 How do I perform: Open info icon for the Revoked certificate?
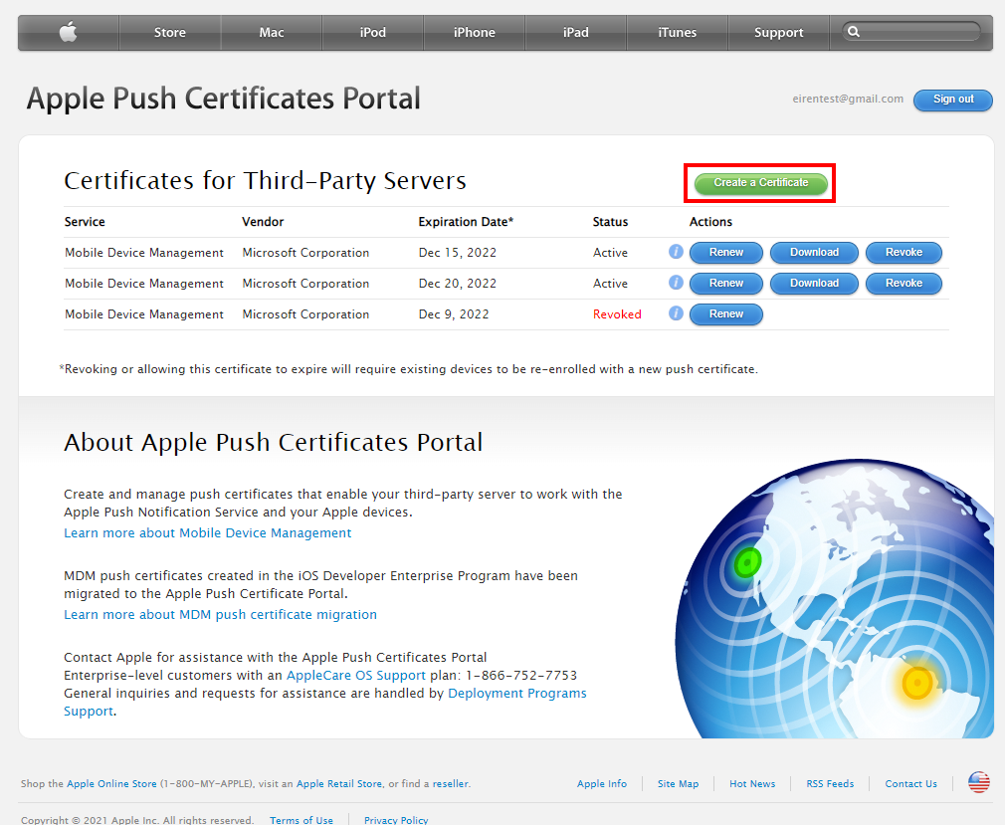(676, 313)
